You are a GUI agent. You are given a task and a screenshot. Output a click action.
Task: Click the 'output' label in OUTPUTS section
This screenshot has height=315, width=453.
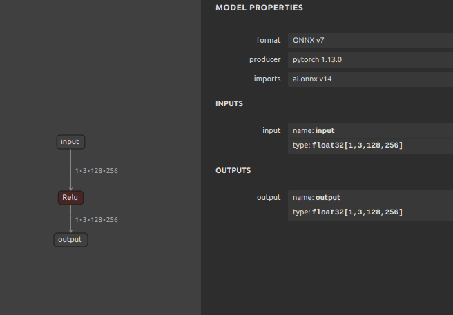coord(269,197)
